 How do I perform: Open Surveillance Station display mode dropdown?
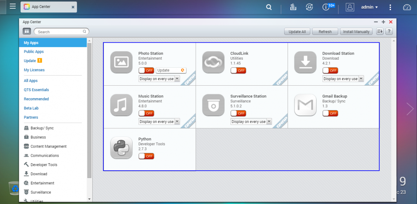click(x=251, y=121)
